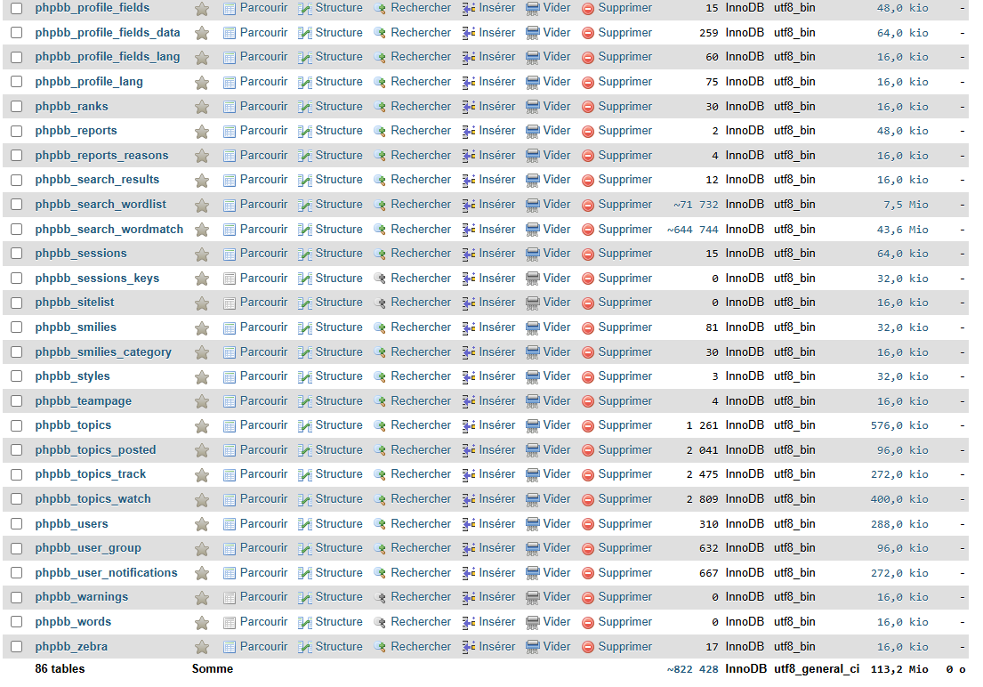Select the phpbb_users checkbox

point(17,524)
